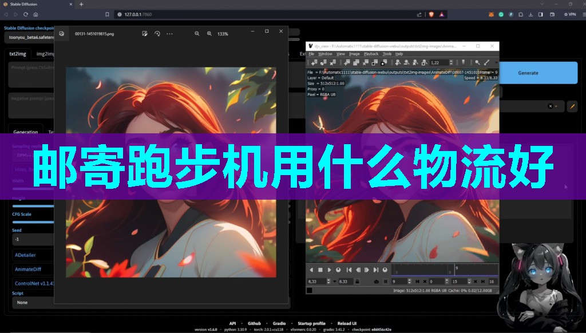
Task: Open the Image menu in djv_view
Action: click(354, 54)
